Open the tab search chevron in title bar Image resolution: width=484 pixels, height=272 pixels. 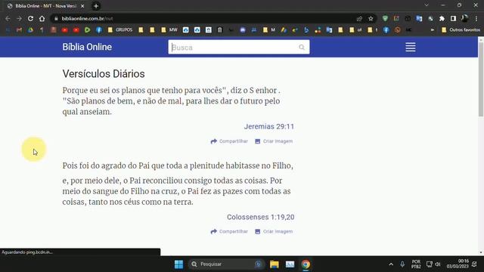(x=427, y=5)
